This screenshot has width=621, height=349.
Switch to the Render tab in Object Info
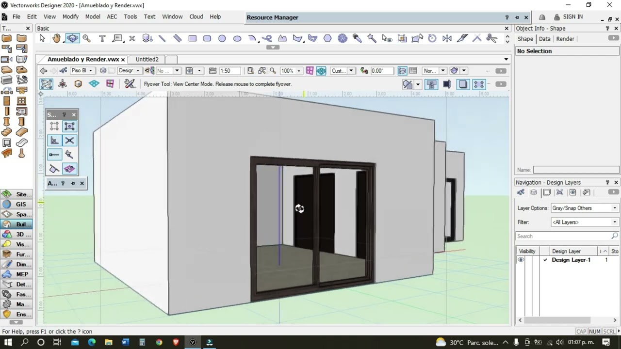coord(565,39)
